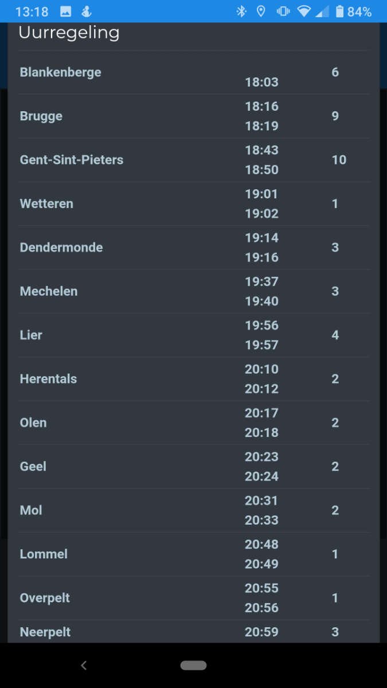Tap the Geel station name
This screenshot has width=387, height=688.
(33, 467)
